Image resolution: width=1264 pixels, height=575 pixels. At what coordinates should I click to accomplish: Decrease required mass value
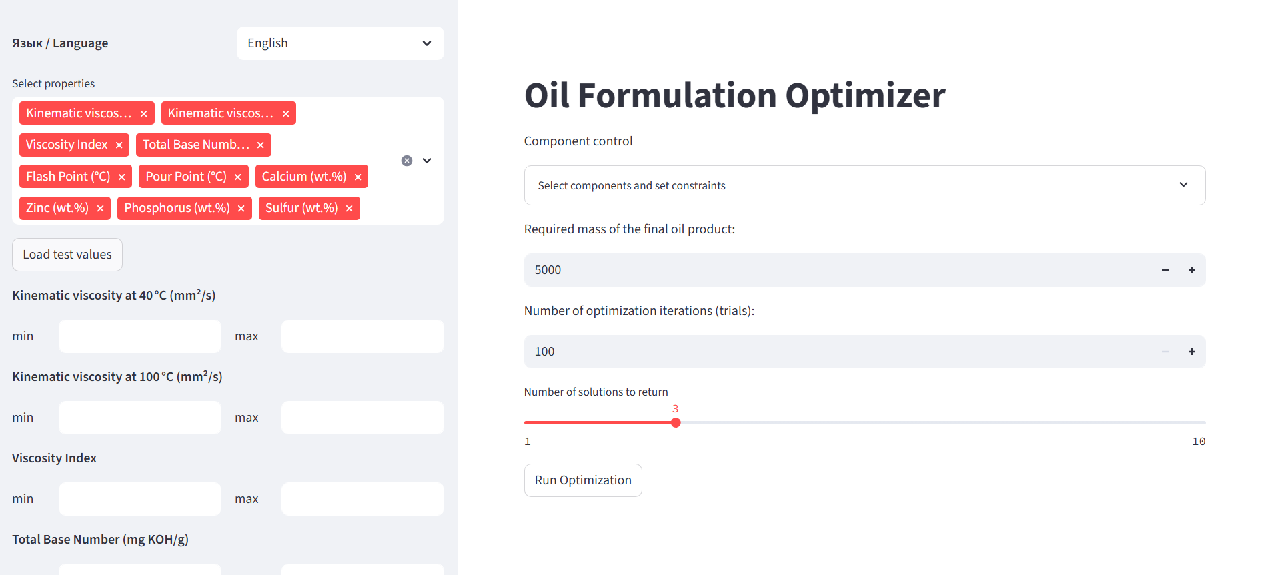1165,270
